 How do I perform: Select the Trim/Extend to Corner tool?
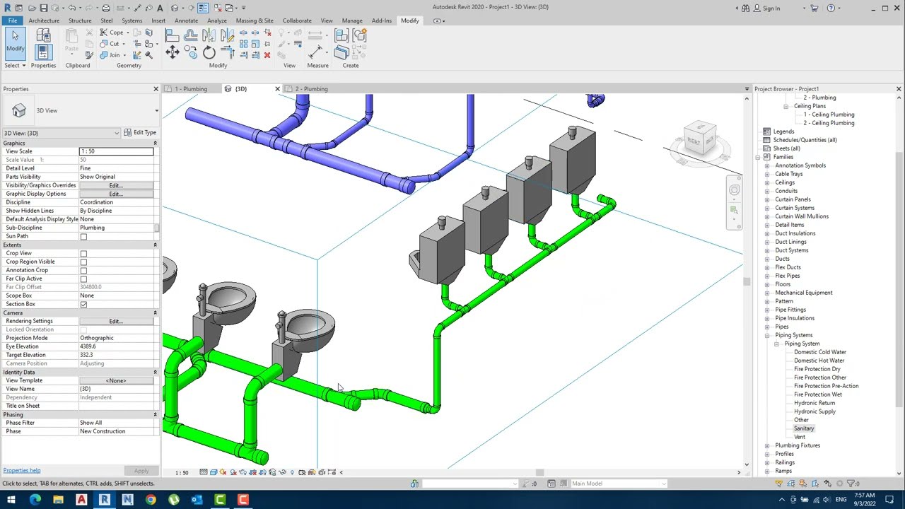(227, 52)
